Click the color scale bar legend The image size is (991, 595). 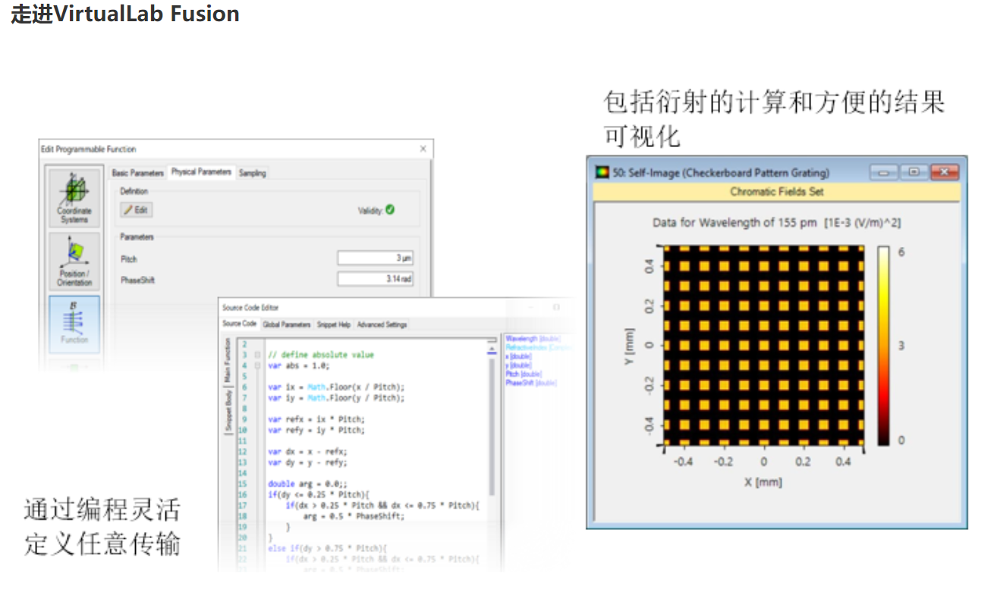tap(884, 346)
